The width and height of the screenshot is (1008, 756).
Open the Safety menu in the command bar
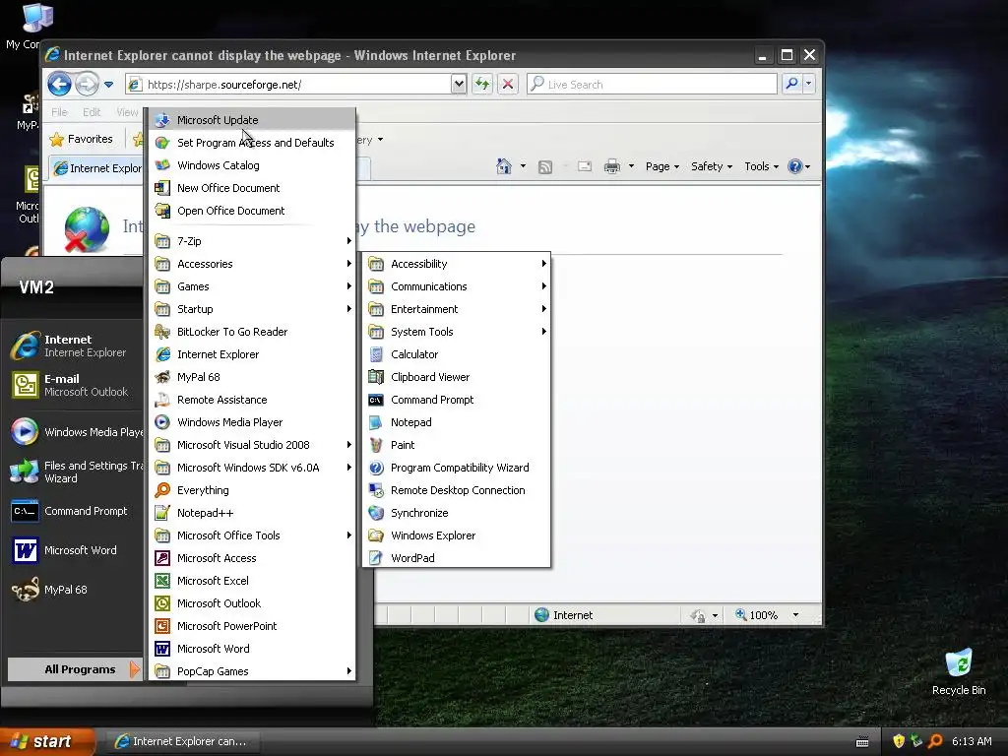point(712,166)
